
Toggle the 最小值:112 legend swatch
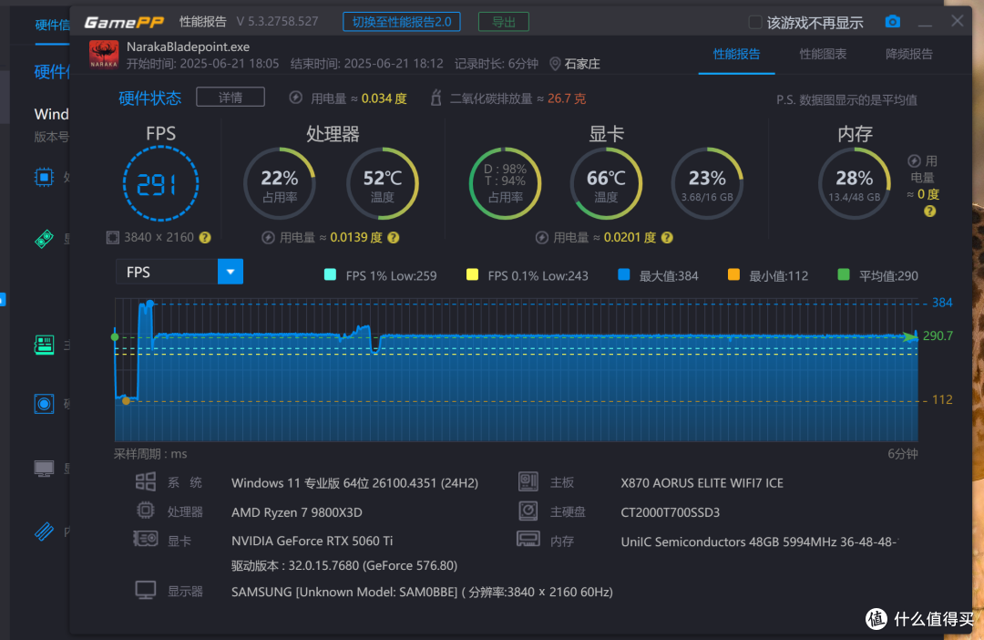click(x=733, y=274)
